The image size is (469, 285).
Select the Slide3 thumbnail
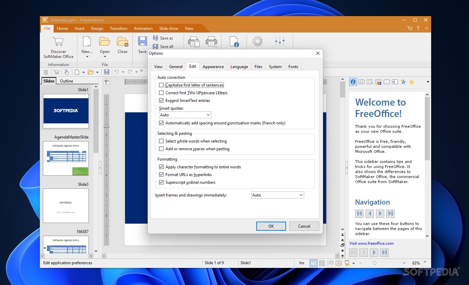tap(66, 206)
